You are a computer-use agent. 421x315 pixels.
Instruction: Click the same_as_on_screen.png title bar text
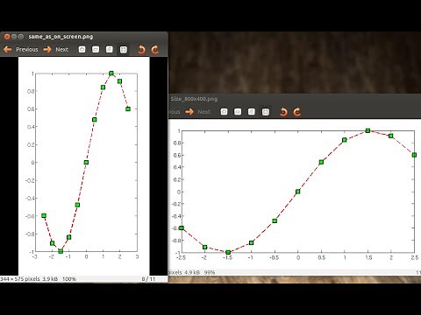click(61, 37)
